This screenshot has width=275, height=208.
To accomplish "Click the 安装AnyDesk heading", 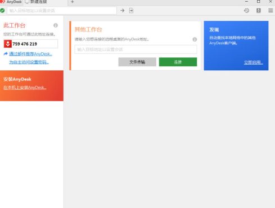I will click(x=17, y=79).
